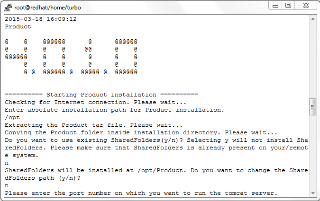
Task: Minimize the PuTTY terminal window
Action: pos(275,6)
